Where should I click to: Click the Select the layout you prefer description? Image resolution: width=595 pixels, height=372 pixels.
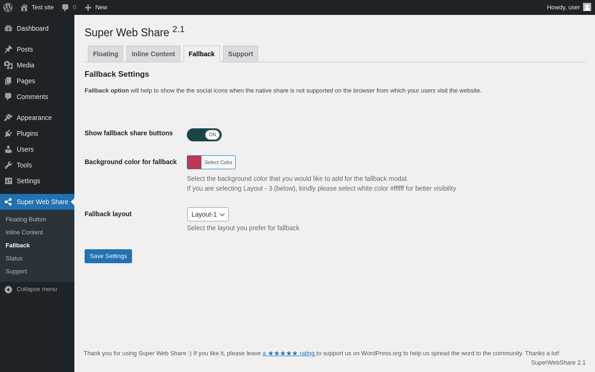(243, 228)
